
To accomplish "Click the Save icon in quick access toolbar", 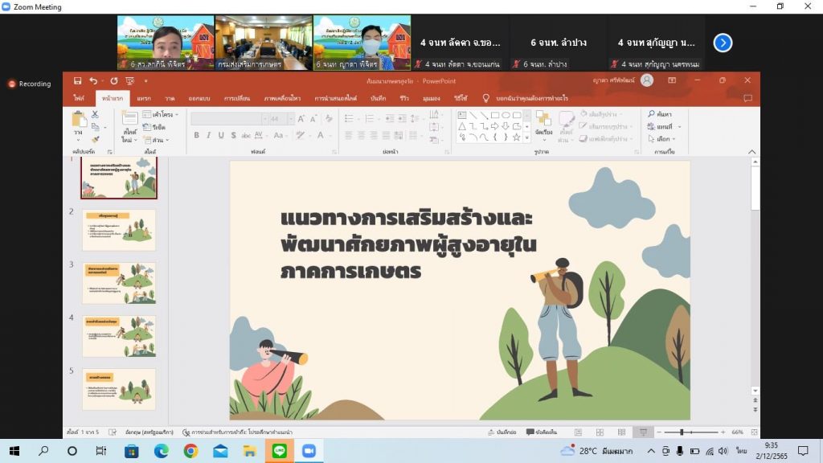I will coord(77,81).
